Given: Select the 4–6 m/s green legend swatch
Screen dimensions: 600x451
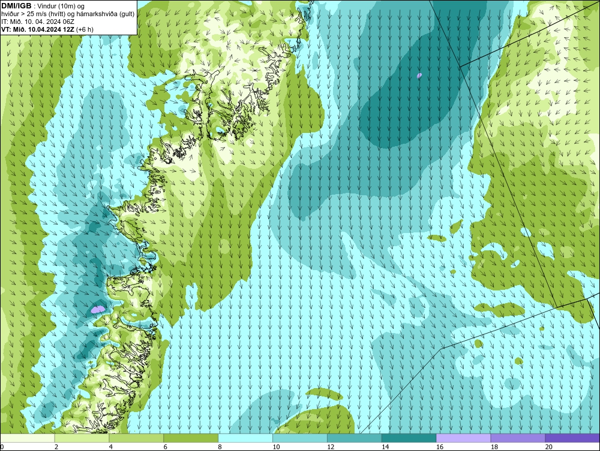Looking at the screenshot, I should [x=136, y=438].
